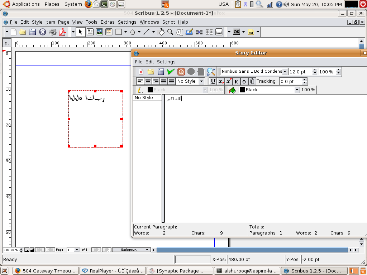
Task: Open Story Editor Settings menu
Action: [166, 62]
